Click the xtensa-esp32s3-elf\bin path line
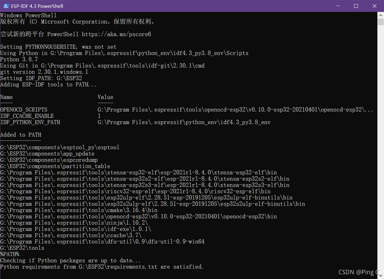384x279 pixels. click(x=145, y=185)
